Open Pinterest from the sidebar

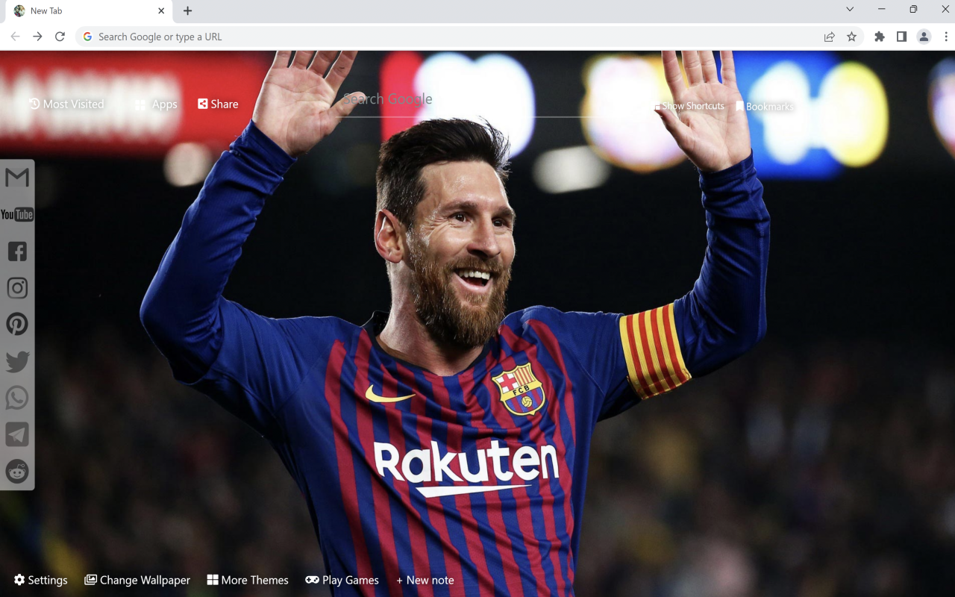tap(17, 324)
